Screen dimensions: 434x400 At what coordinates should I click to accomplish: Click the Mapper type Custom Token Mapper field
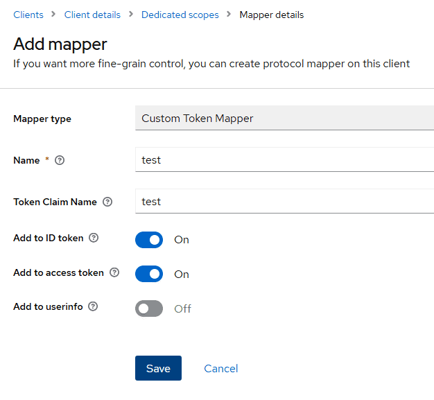click(284, 118)
